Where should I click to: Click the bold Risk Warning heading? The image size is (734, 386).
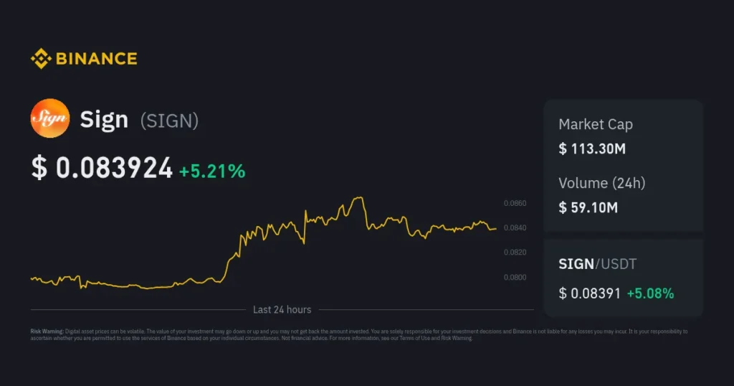(47, 331)
